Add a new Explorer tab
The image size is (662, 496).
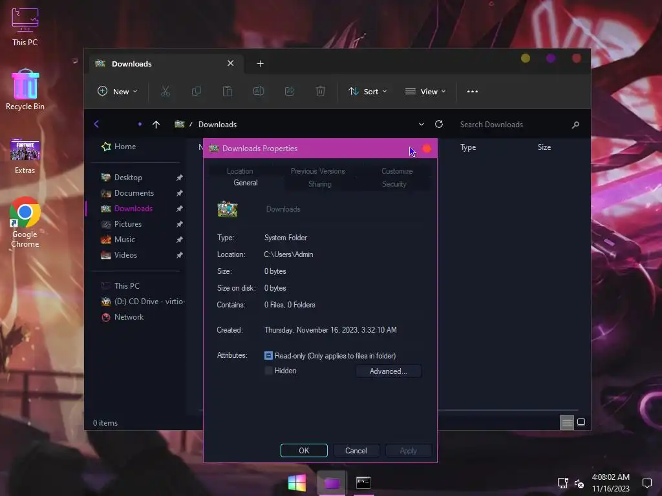tap(260, 64)
